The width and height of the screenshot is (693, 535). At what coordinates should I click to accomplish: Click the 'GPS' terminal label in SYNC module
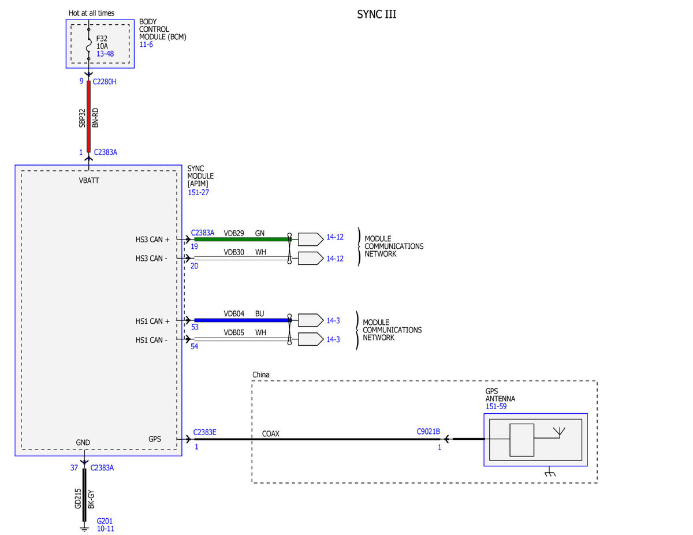click(x=155, y=439)
